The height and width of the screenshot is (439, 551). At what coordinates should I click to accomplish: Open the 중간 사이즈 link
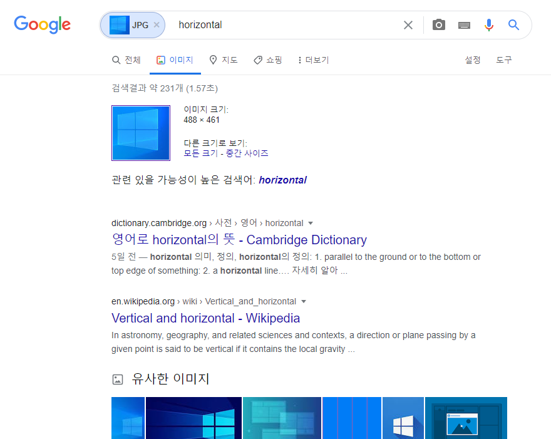247,153
